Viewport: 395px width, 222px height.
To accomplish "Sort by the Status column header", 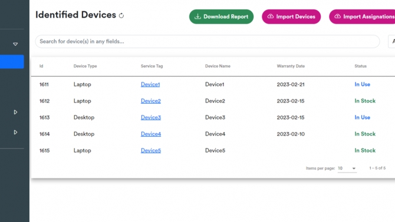I will pyautogui.click(x=360, y=66).
